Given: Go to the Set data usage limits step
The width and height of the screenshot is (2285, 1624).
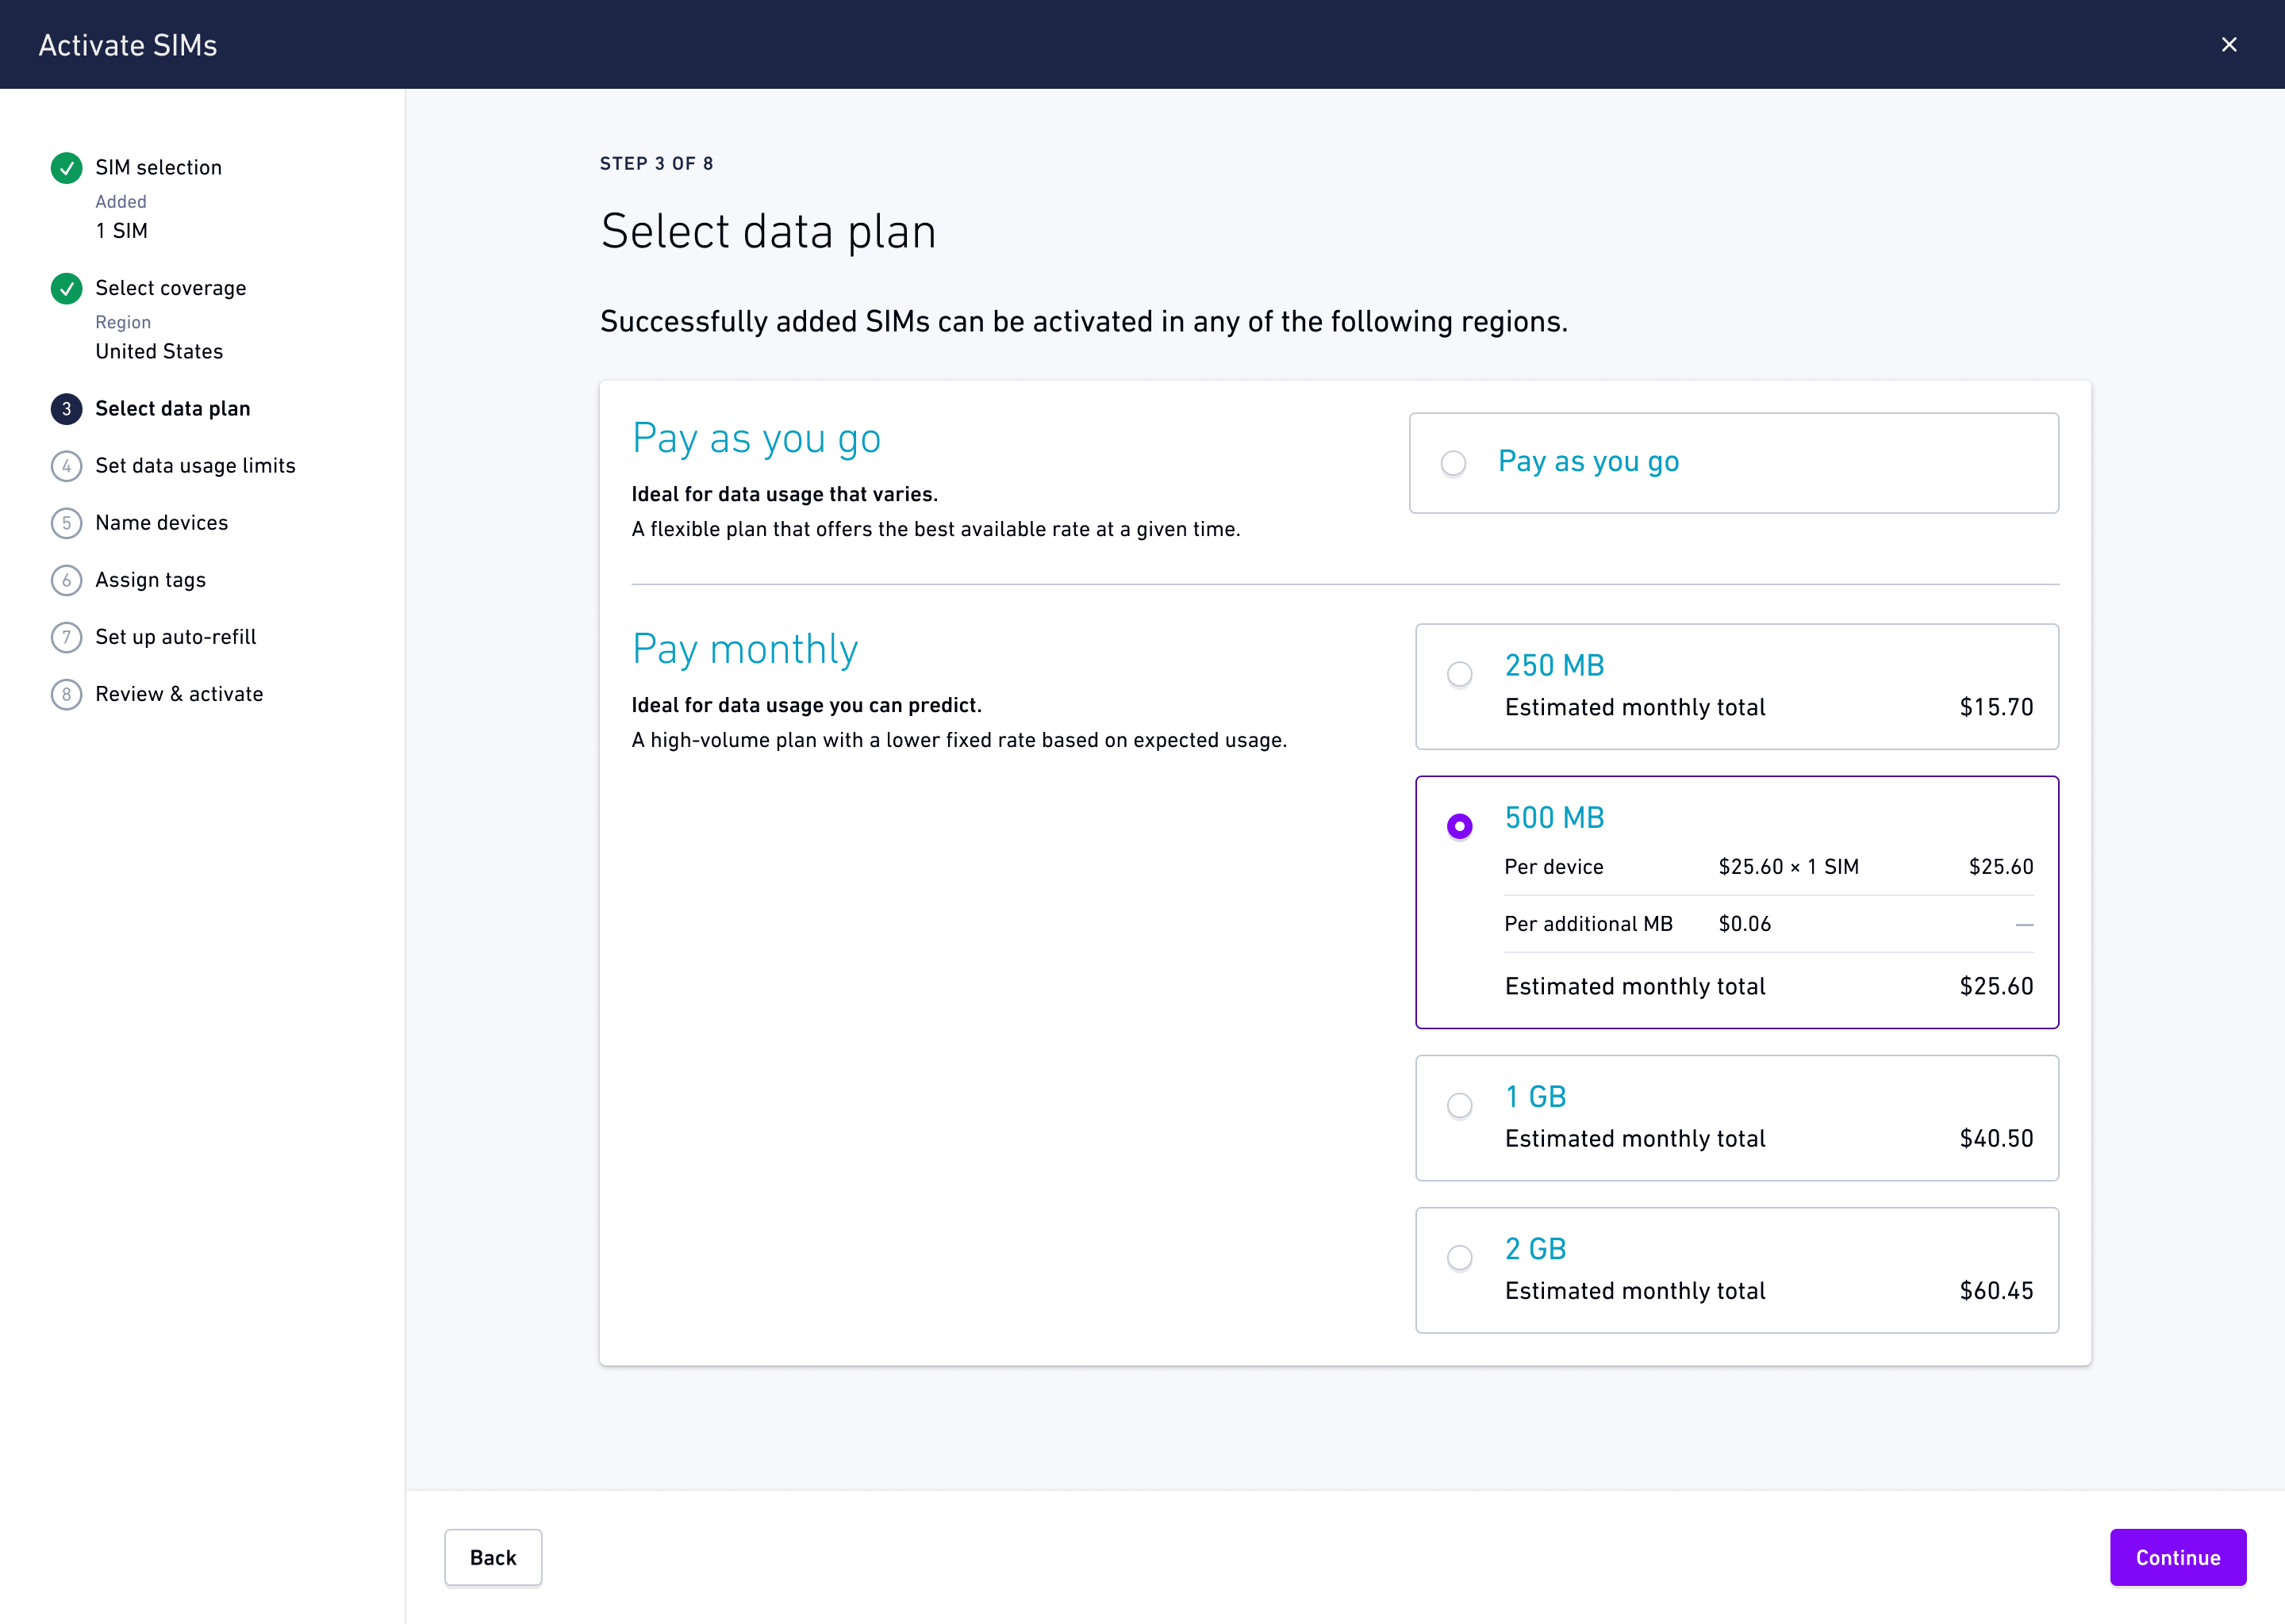Looking at the screenshot, I should click(x=195, y=466).
